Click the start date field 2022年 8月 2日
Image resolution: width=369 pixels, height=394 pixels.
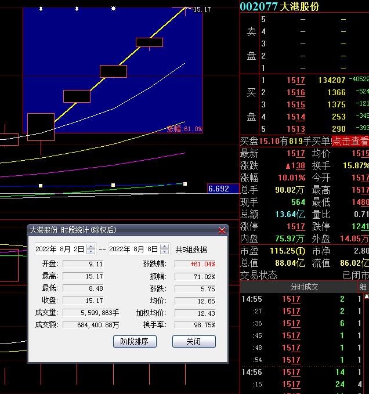60,250
